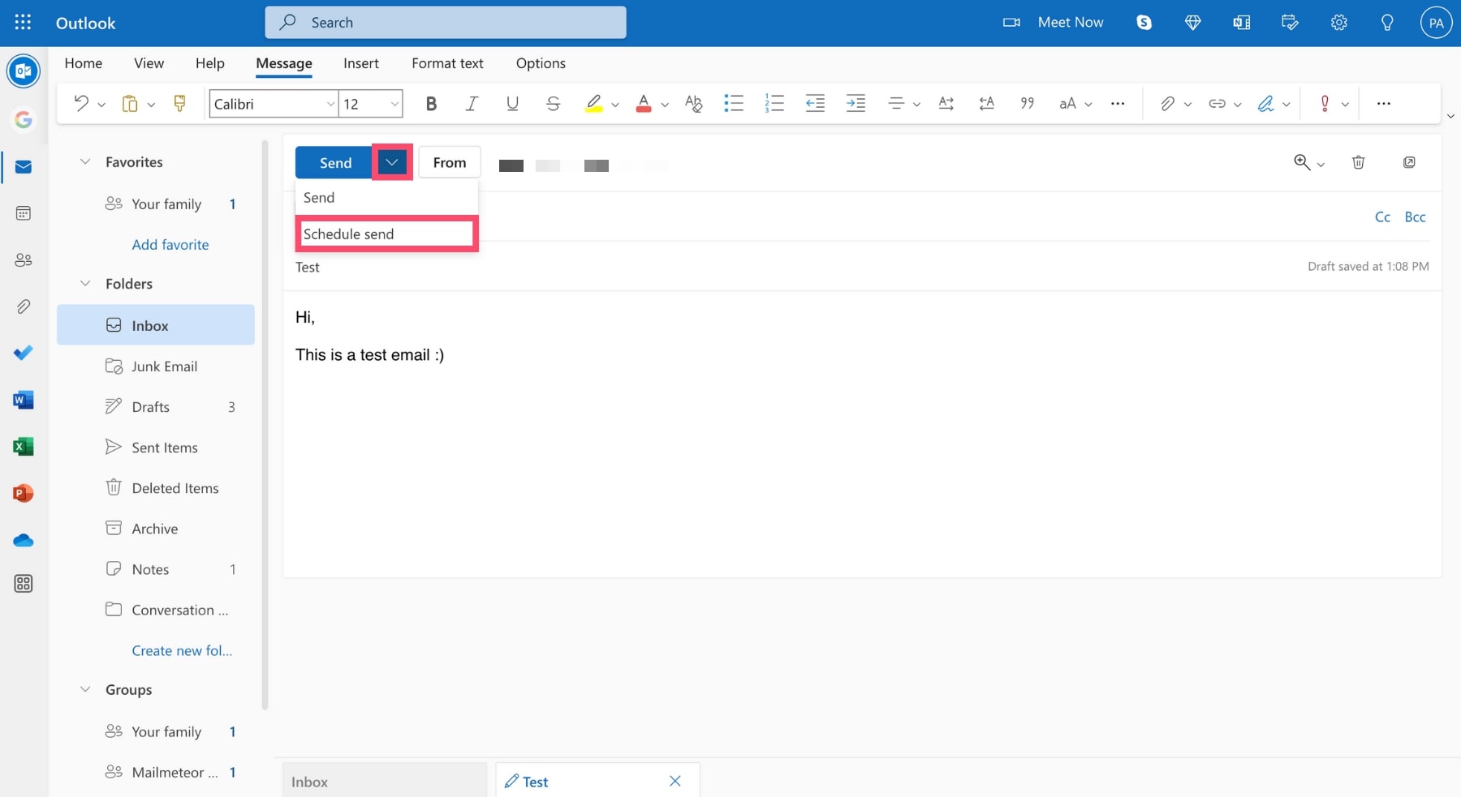Open the Send options dropdown arrow
This screenshot has height=797, width=1461.
click(x=392, y=162)
